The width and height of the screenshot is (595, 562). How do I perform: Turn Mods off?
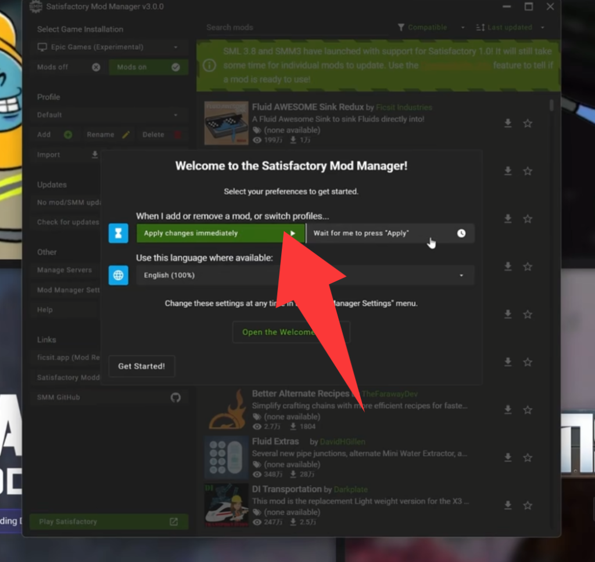pyautogui.click(x=68, y=67)
